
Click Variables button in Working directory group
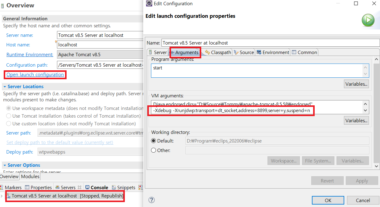[353, 161]
